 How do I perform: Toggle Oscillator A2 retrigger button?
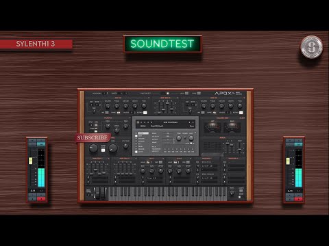[241, 113]
